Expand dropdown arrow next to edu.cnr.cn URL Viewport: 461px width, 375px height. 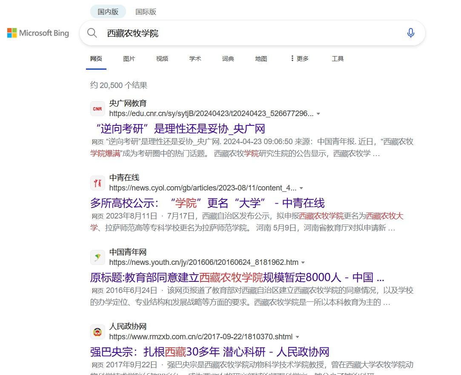[x=318, y=114]
